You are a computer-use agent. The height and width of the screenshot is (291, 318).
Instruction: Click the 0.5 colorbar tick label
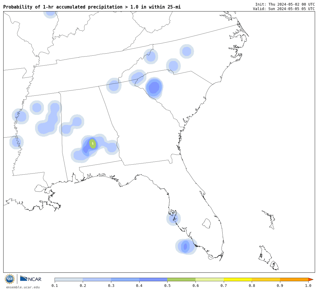[x=167, y=286]
